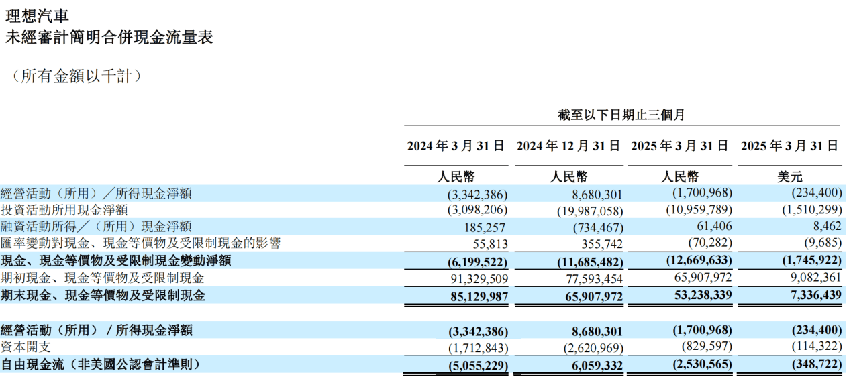This screenshot has height=387, width=851.
Task: Select the capital expenditure value (1,712,843)
Action: pyautogui.click(x=477, y=349)
